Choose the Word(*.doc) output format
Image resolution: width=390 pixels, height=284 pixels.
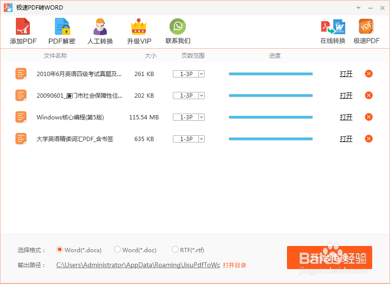tap(117, 250)
